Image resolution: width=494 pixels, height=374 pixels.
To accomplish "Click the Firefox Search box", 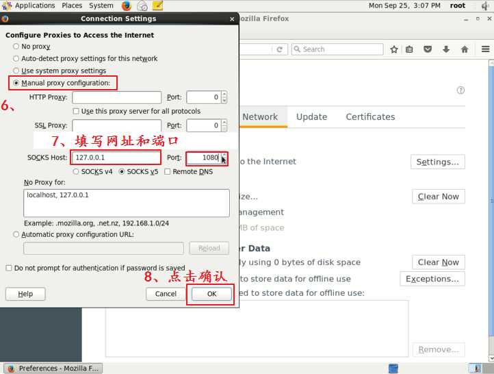I will (337, 49).
